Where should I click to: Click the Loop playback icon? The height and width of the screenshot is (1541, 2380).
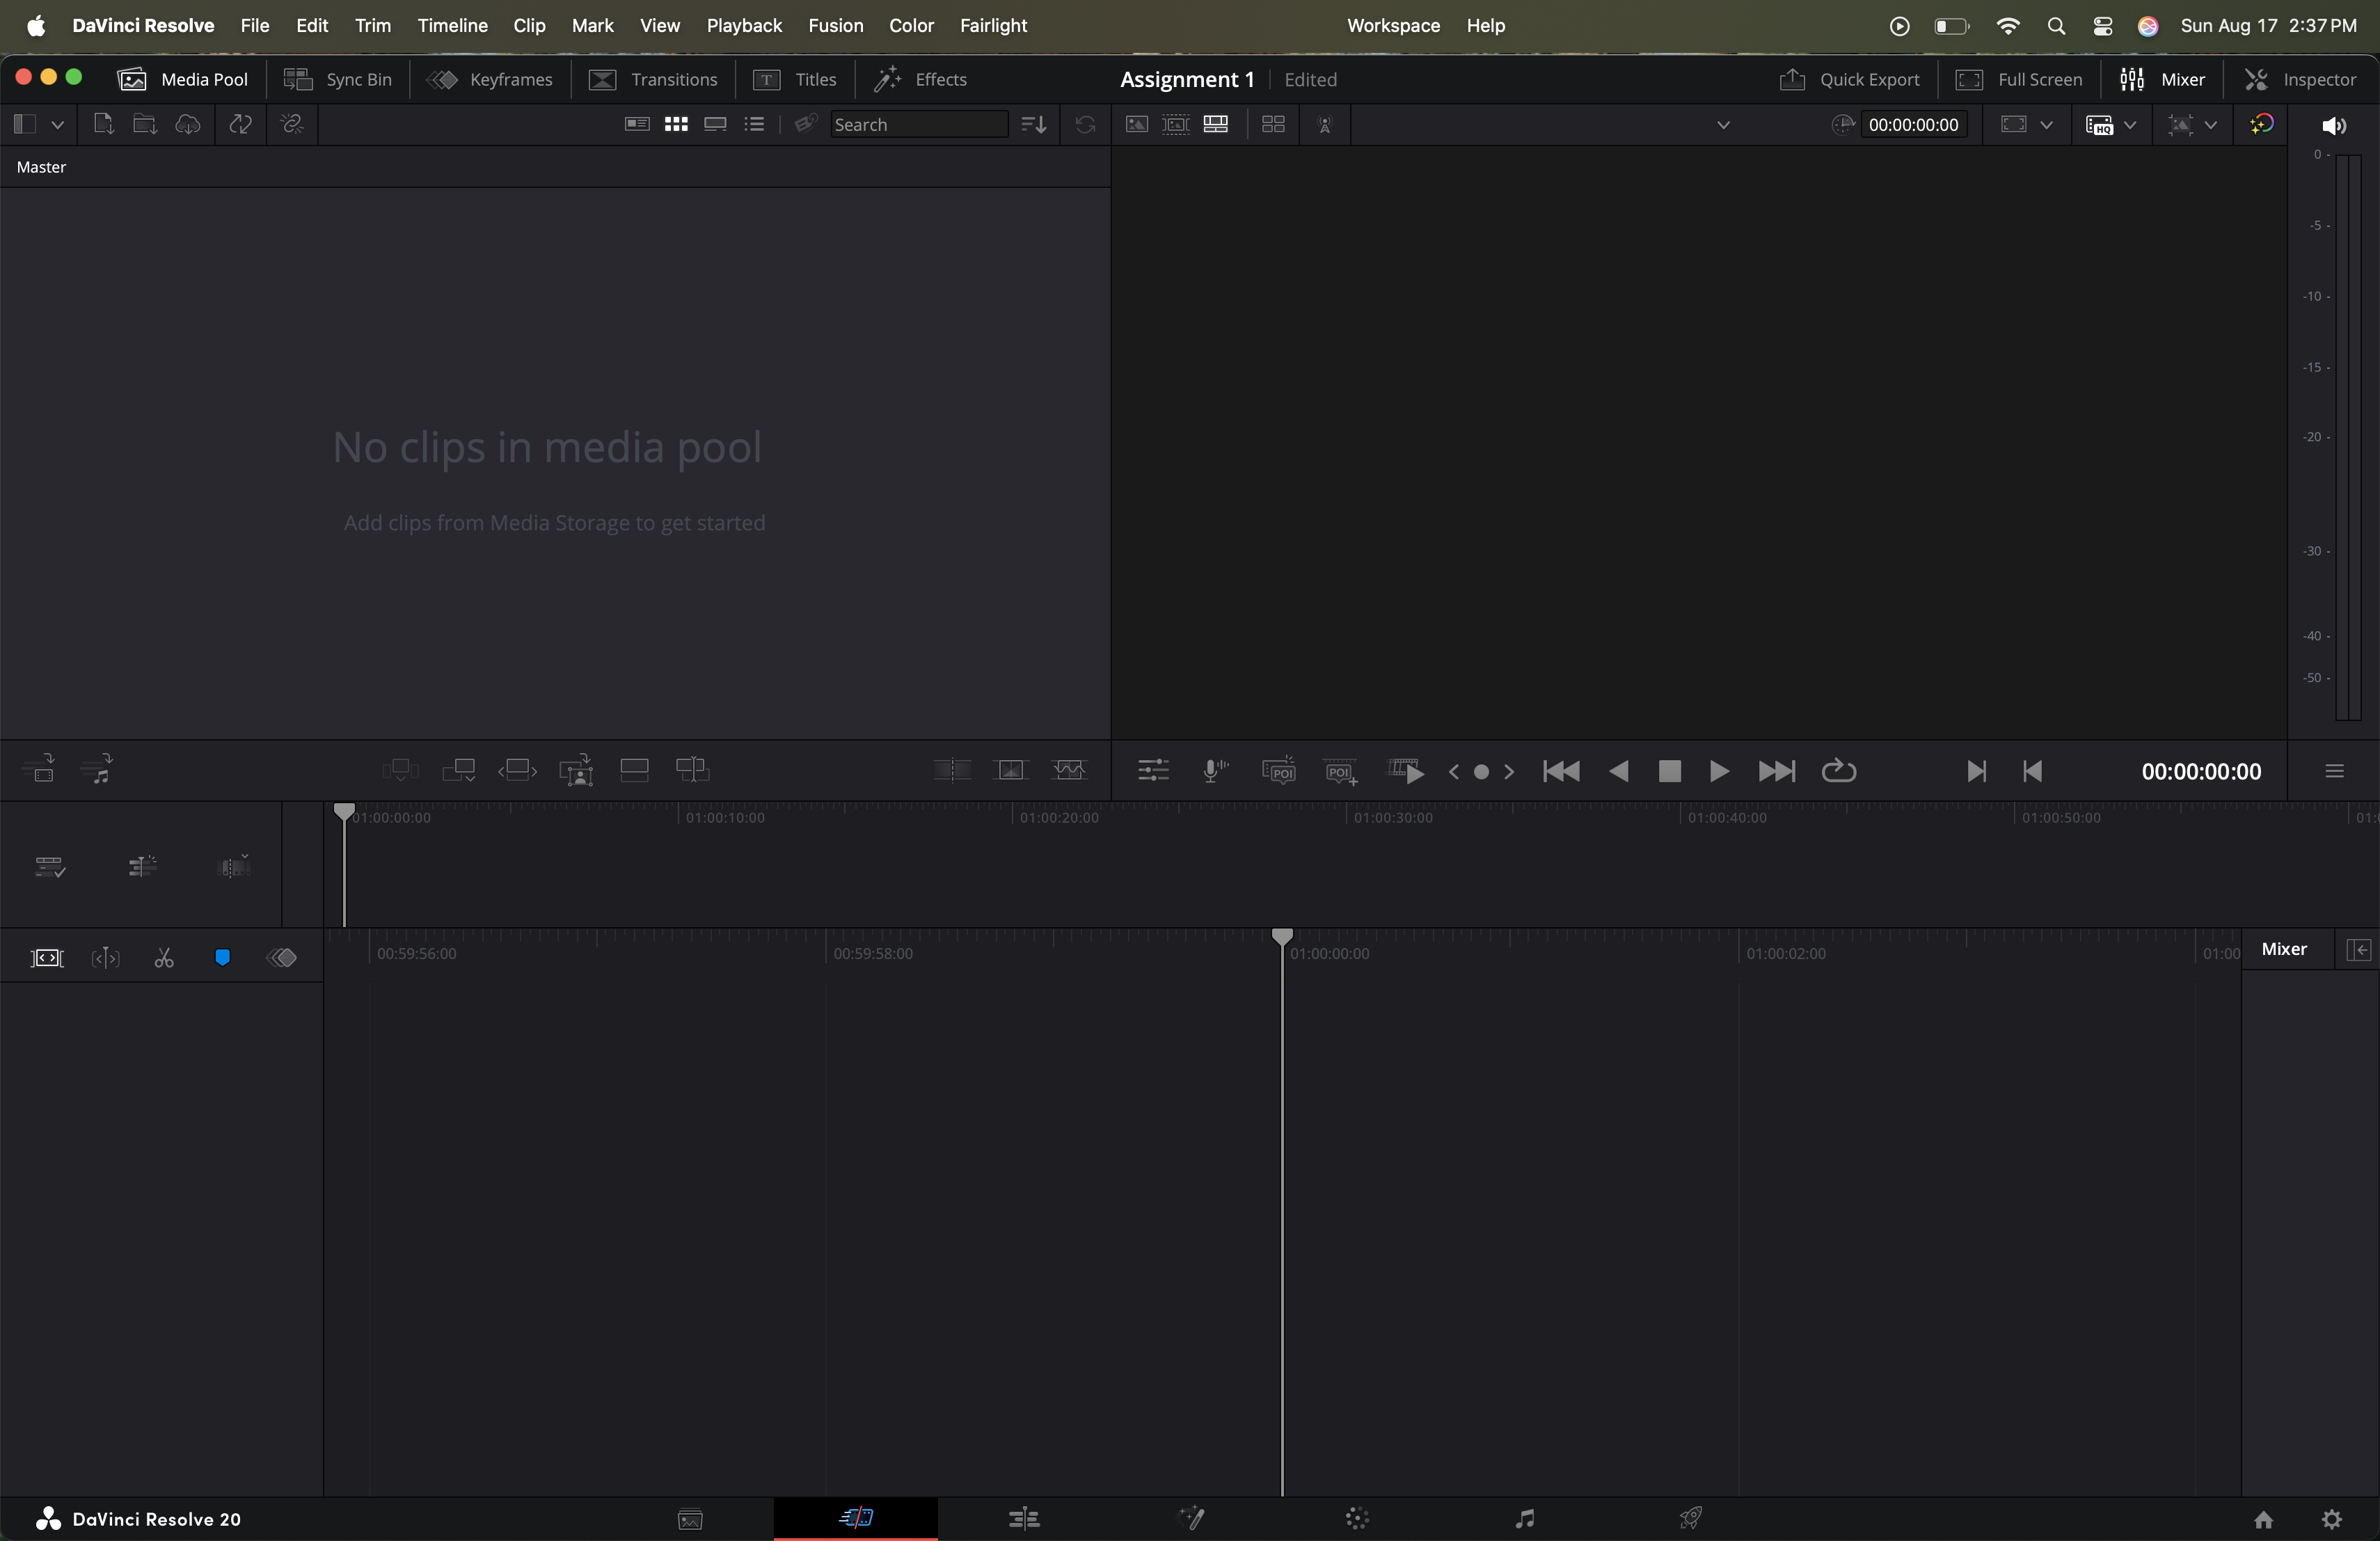[x=1838, y=771]
